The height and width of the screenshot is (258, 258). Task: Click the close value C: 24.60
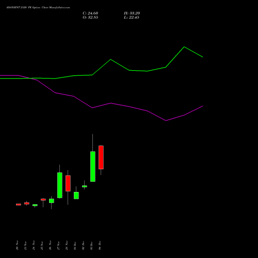(x=90, y=13)
